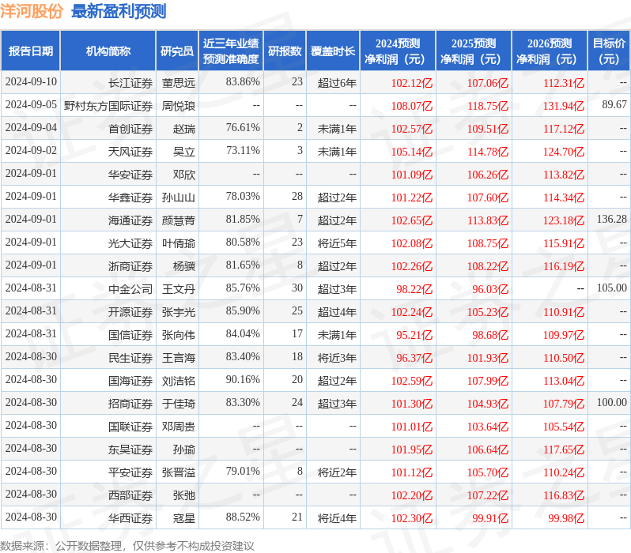Click 2026 forecast 131.94亿
This screenshot has height=553, width=631.
[563, 106]
